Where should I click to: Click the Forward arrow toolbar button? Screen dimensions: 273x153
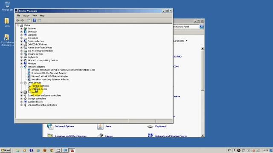point(22,20)
